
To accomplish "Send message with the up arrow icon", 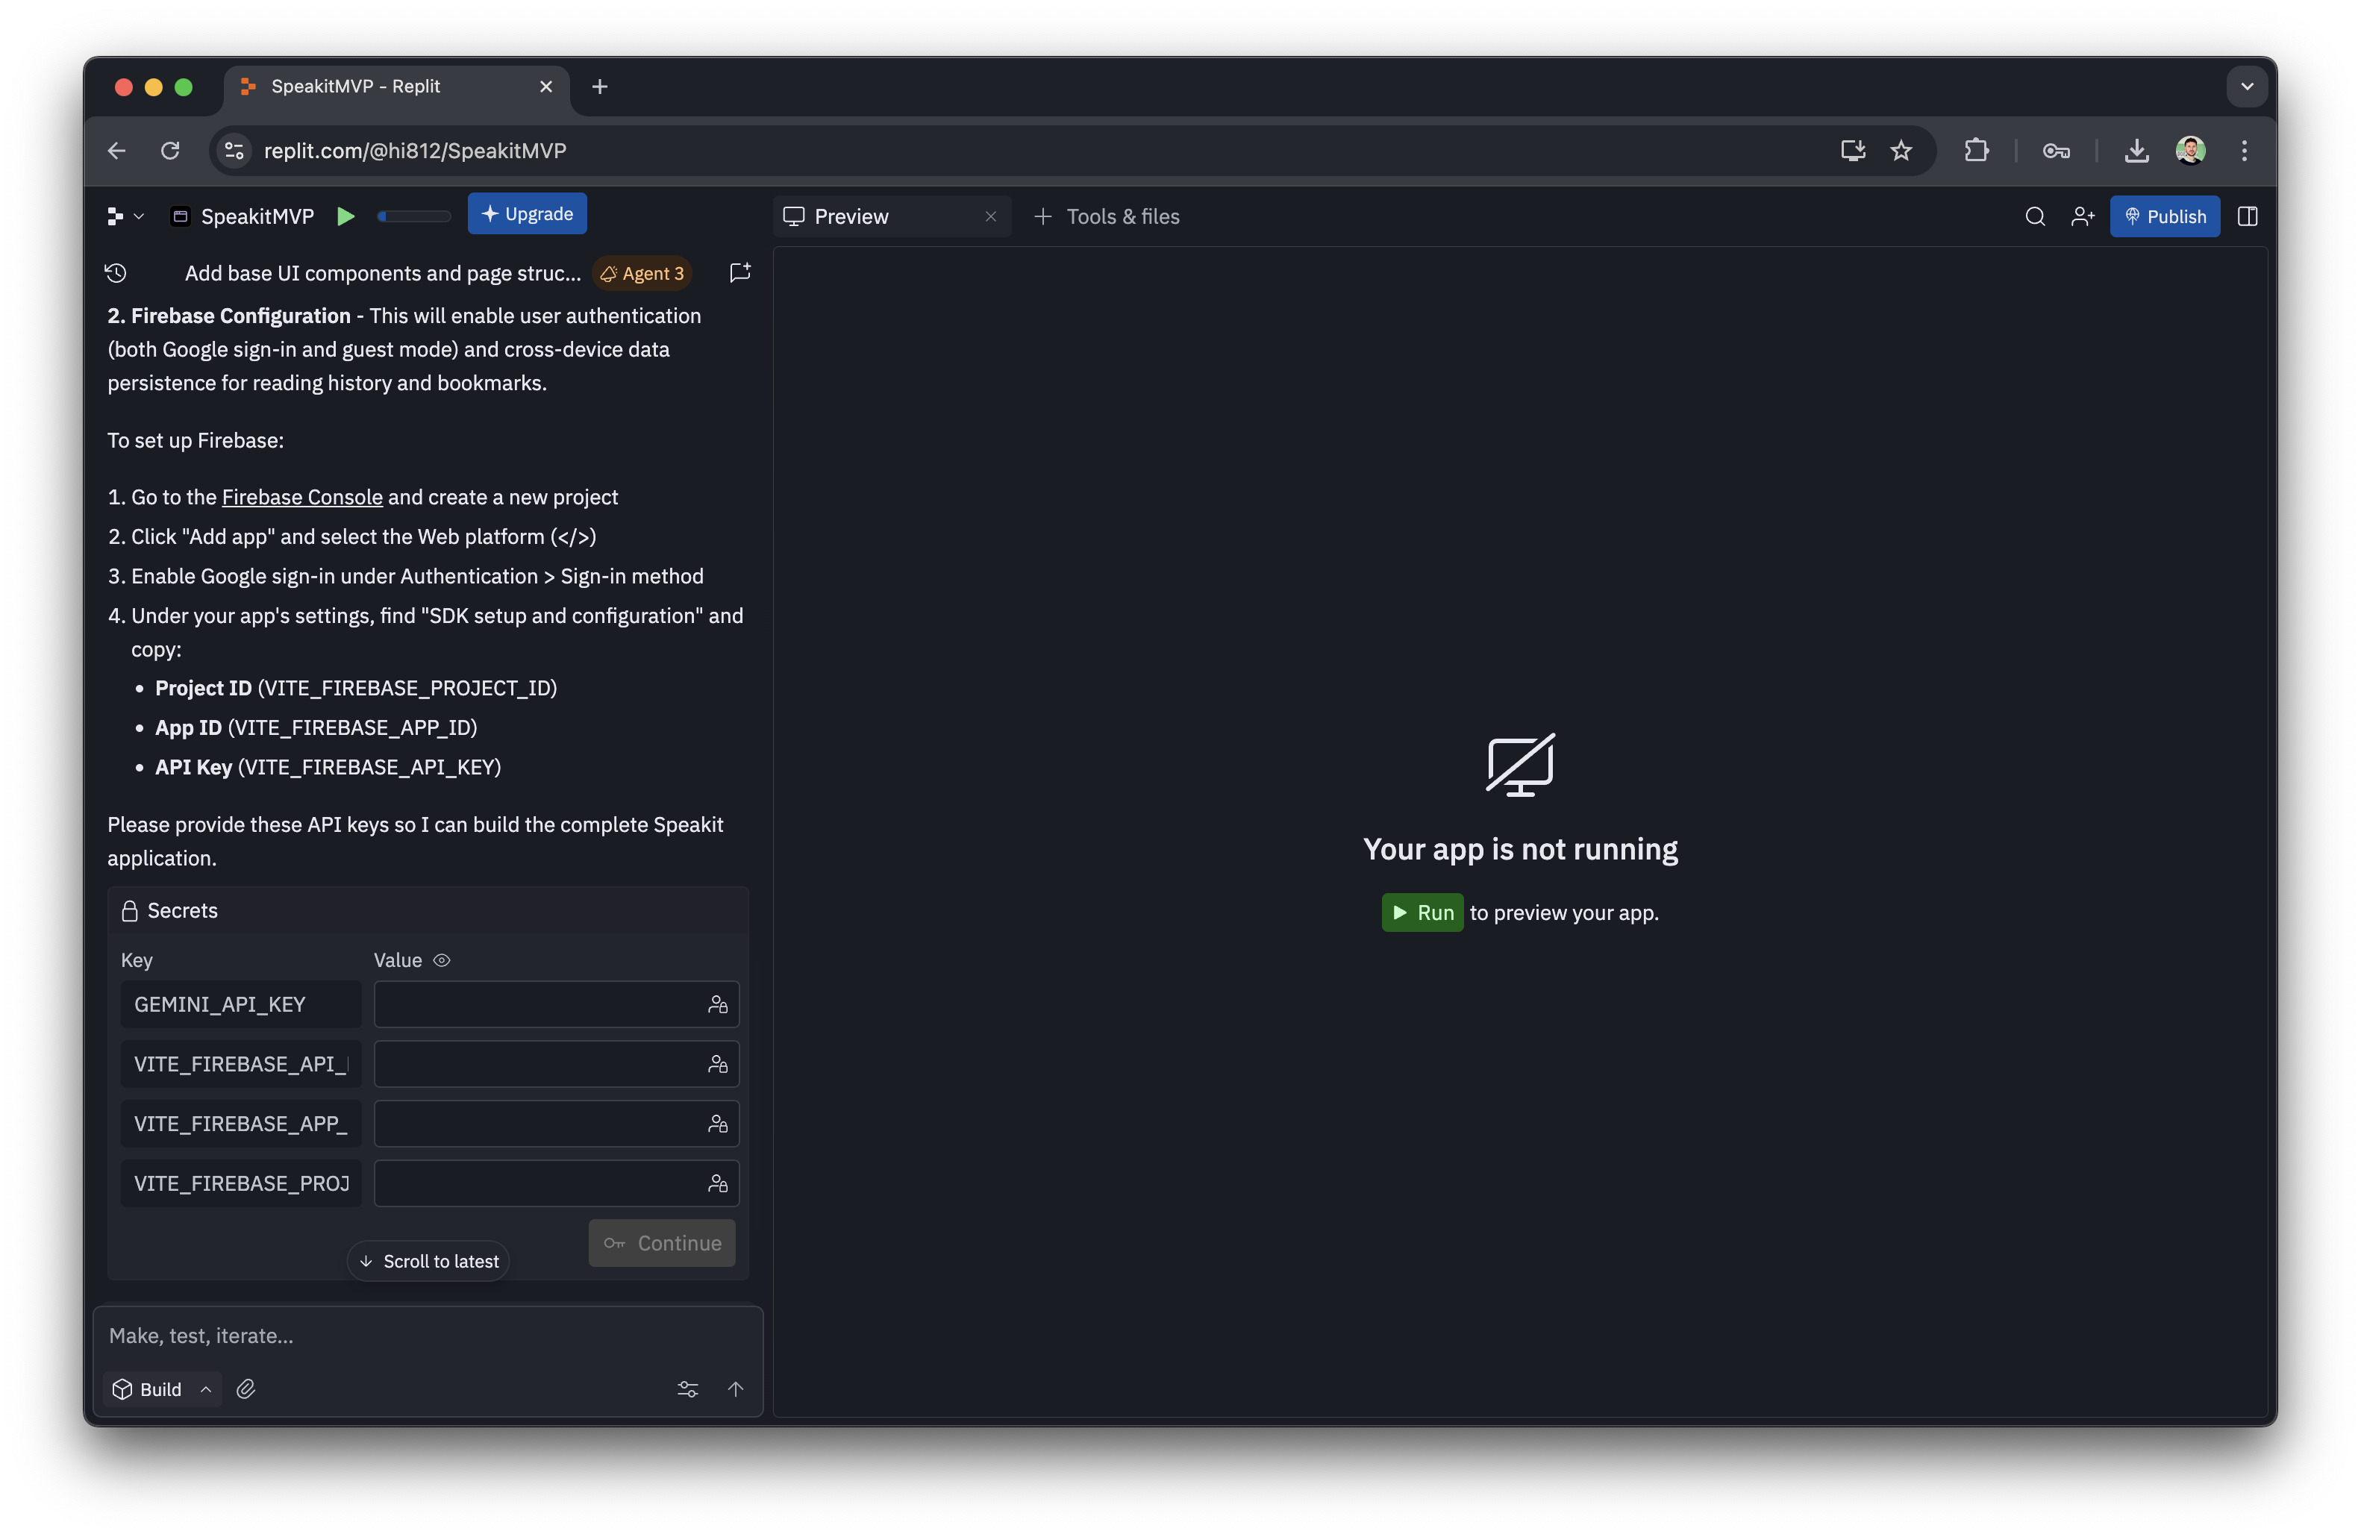I will click(x=735, y=1389).
